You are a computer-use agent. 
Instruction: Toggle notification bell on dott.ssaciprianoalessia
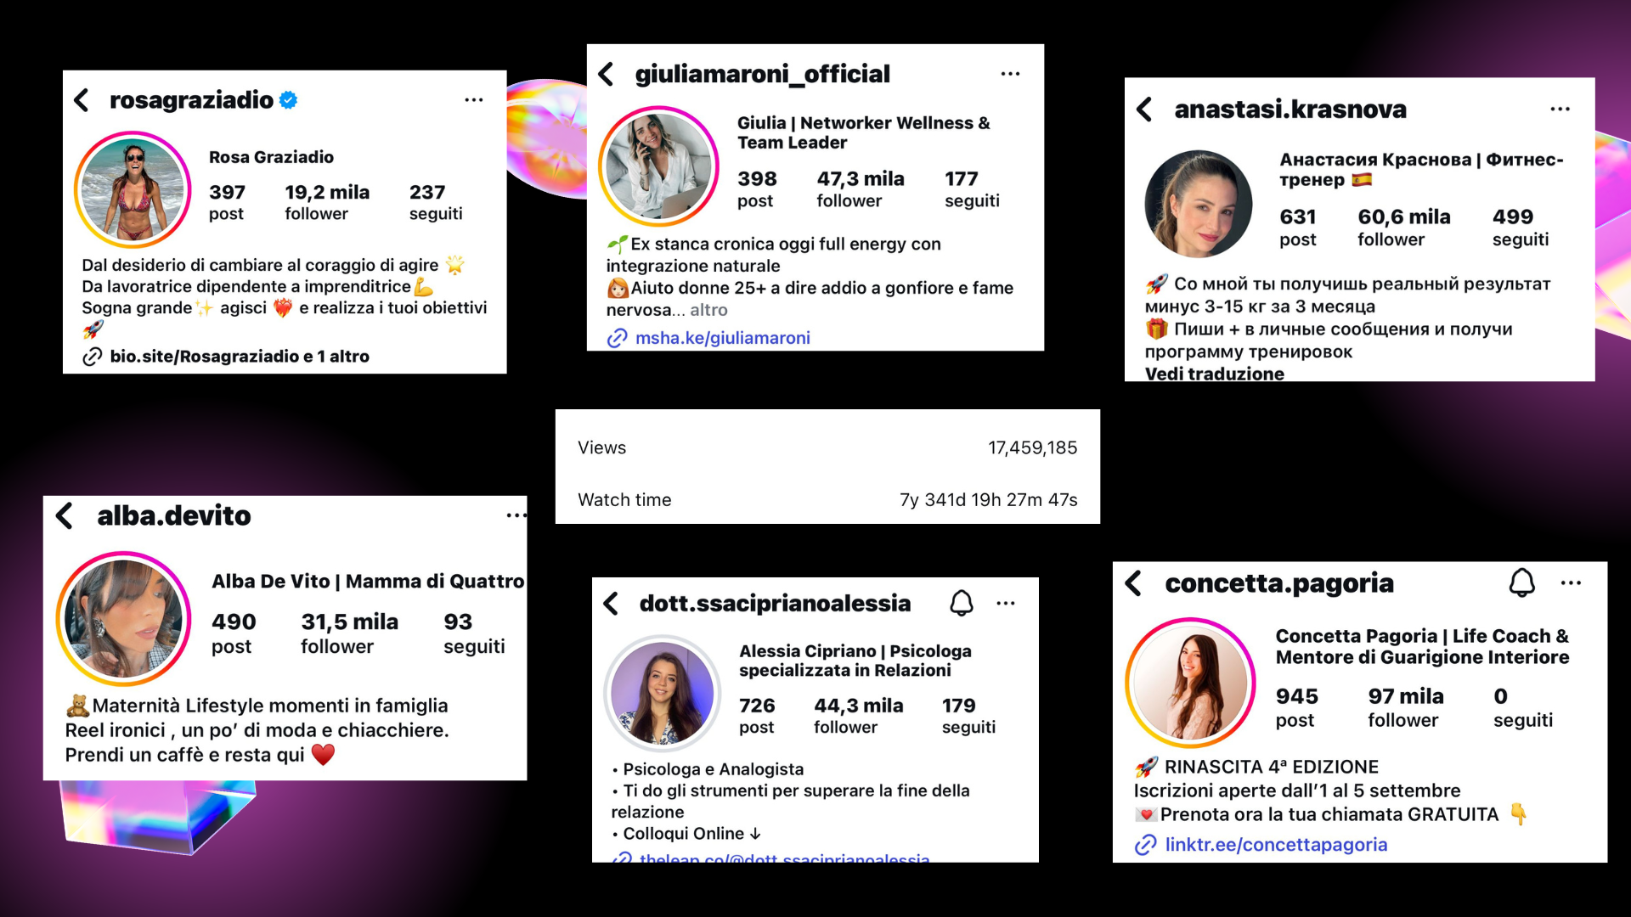(x=961, y=603)
